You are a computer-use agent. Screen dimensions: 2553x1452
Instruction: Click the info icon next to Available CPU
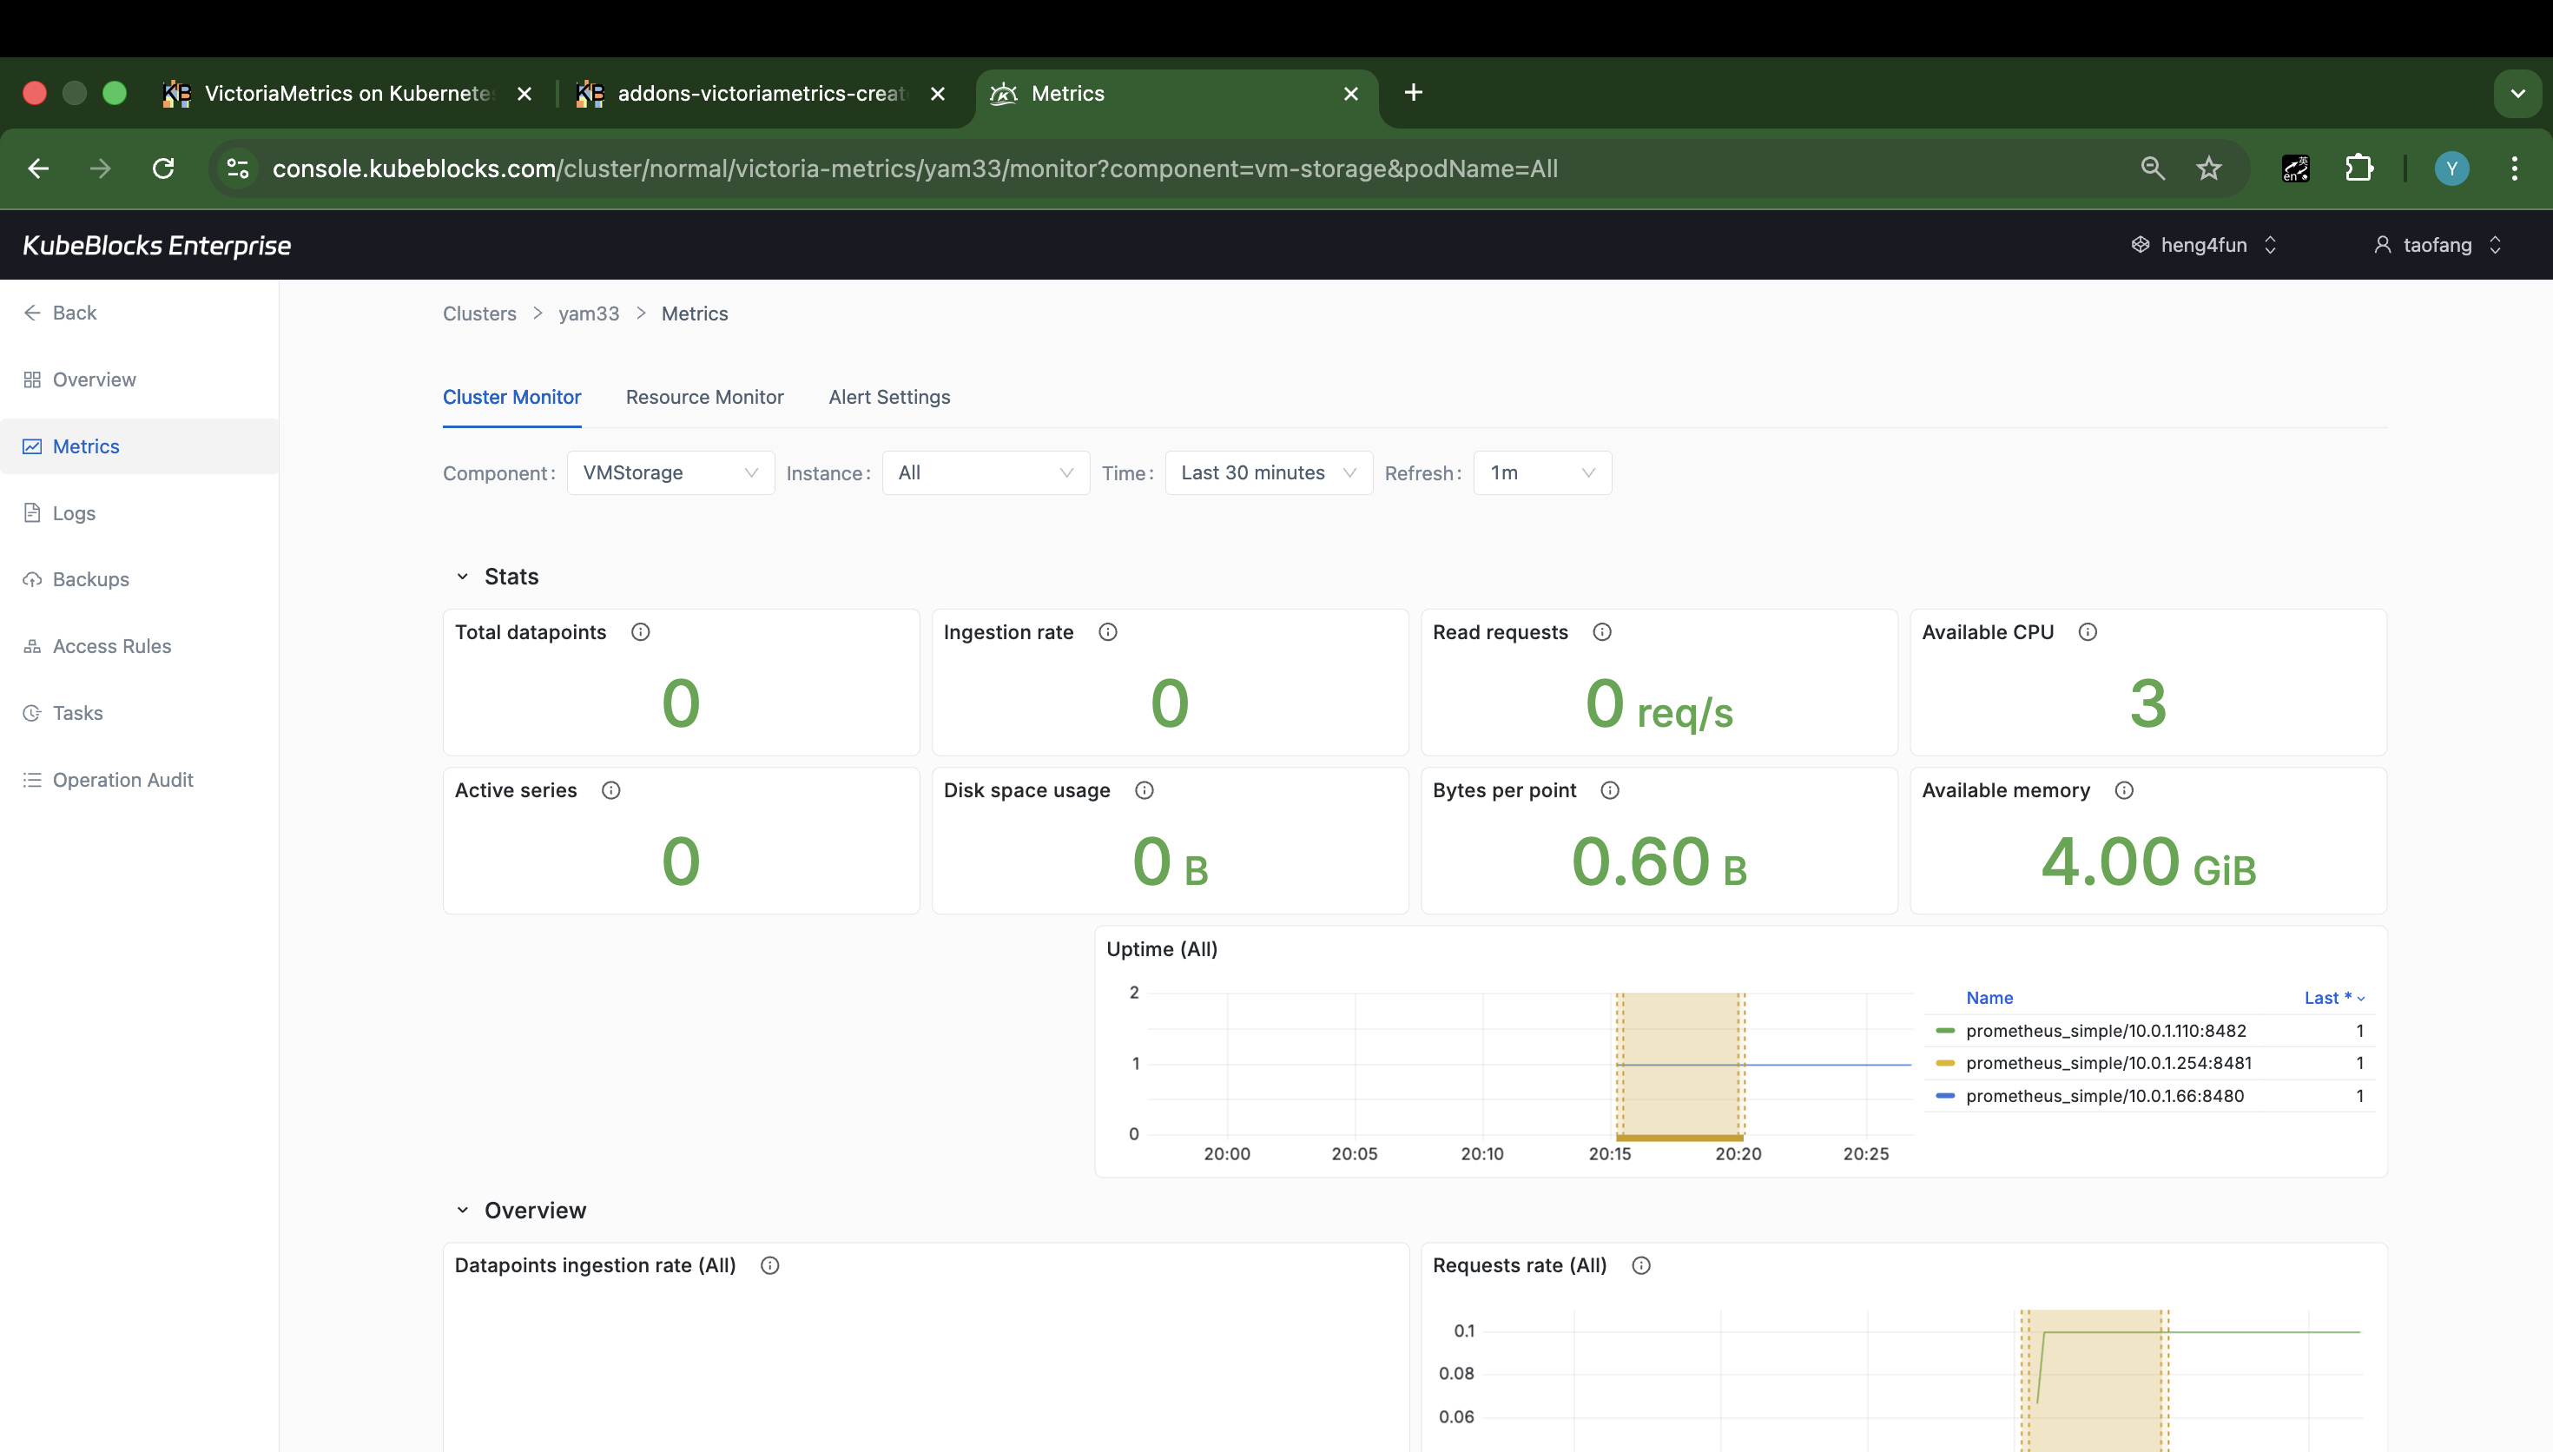point(2088,632)
